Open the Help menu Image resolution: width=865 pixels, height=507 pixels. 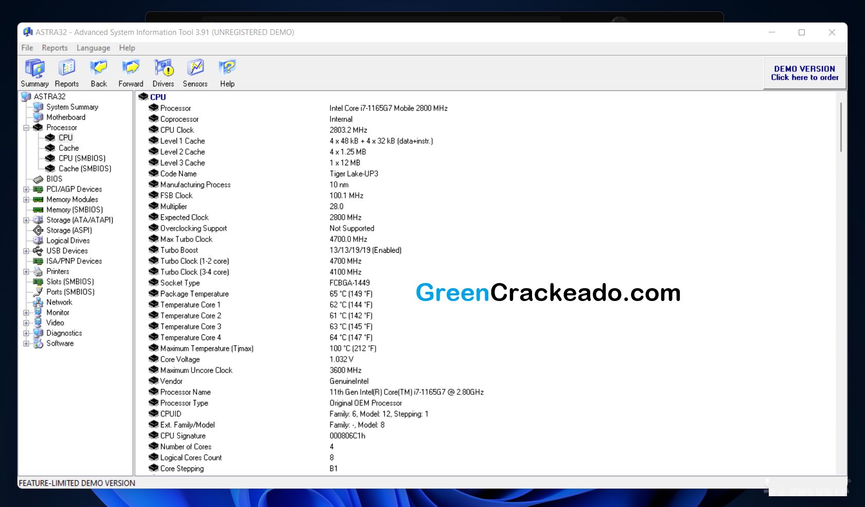click(x=127, y=48)
